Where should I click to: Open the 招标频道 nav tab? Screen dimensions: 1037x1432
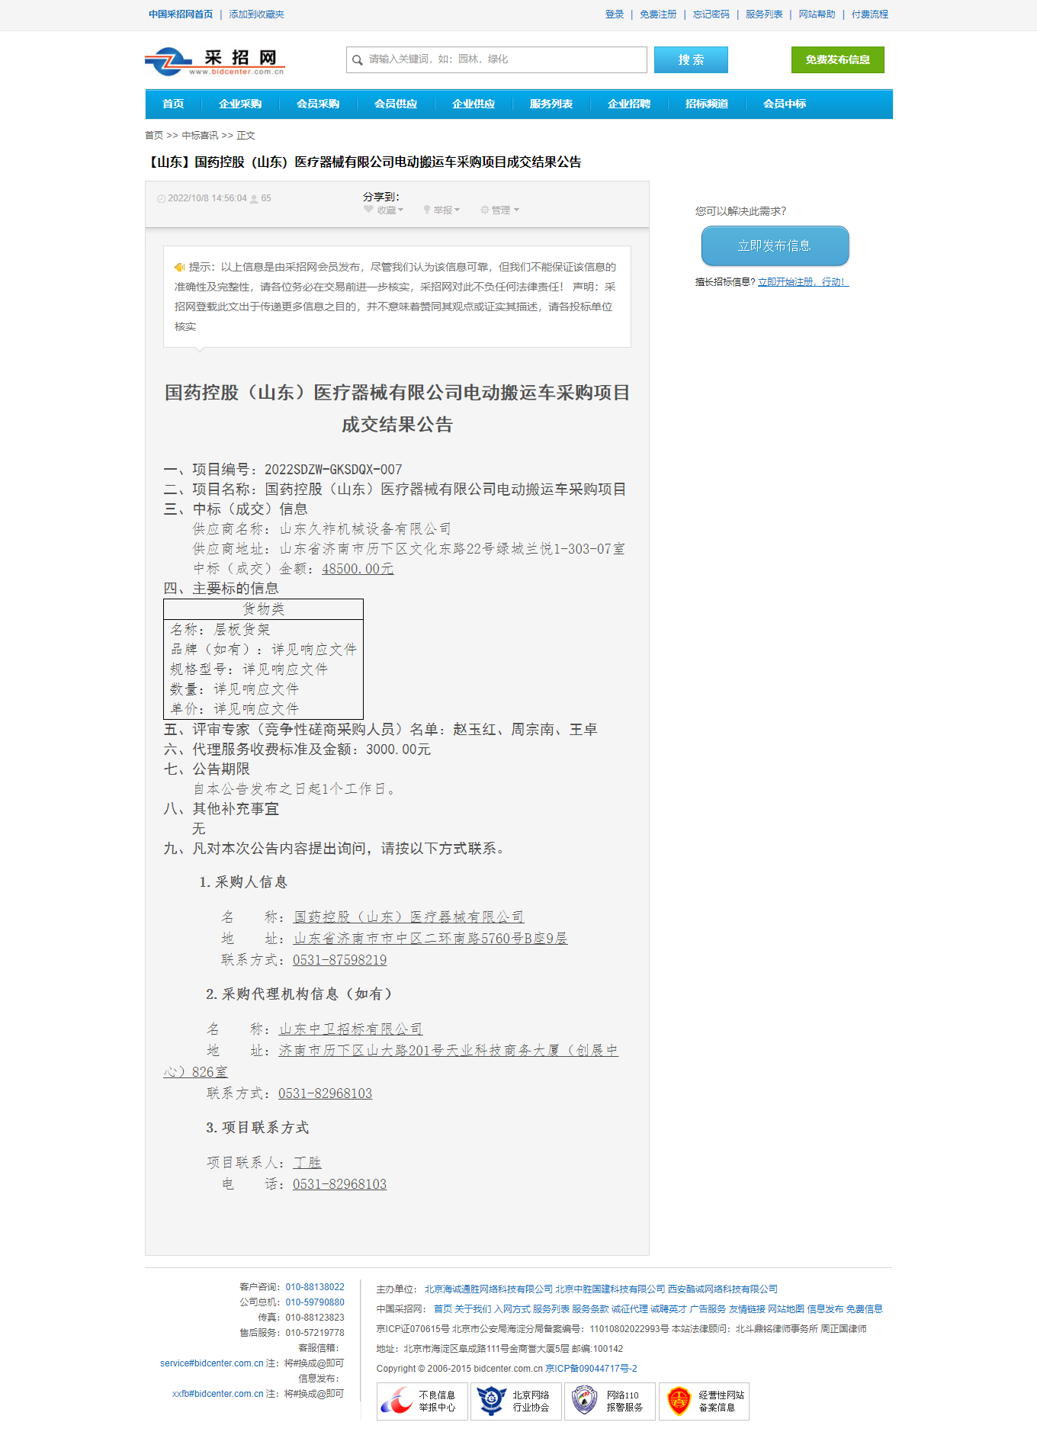707,104
